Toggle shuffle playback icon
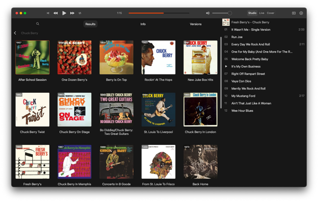 tap(48, 13)
